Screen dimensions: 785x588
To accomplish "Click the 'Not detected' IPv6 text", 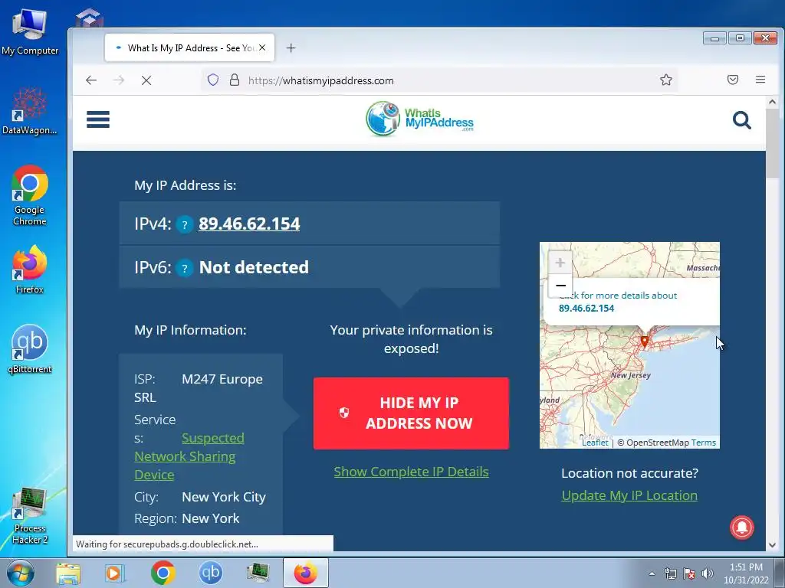I will pyautogui.click(x=254, y=267).
